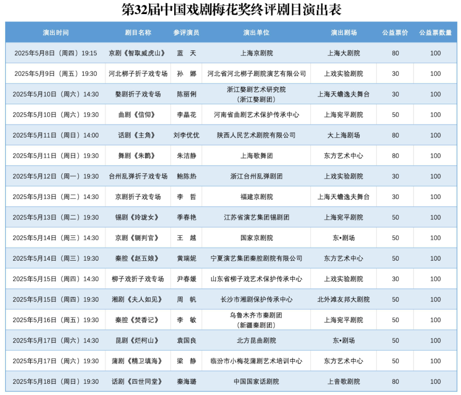This screenshot has width=461, height=395.
Task: Select the 京剧《智取威虎山》 cell
Action: point(137,53)
